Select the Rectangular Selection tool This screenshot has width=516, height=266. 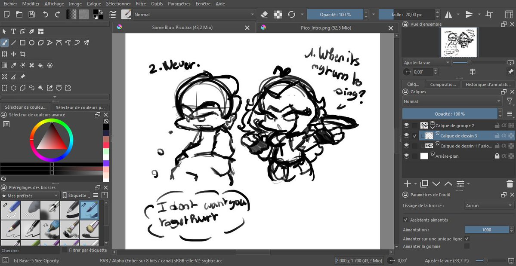pyautogui.click(x=5, y=88)
